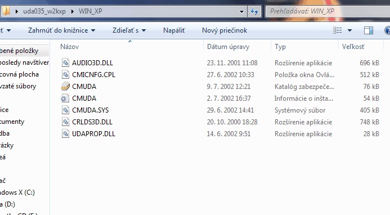Select the AUDIO3D.DLL file name

(x=92, y=62)
